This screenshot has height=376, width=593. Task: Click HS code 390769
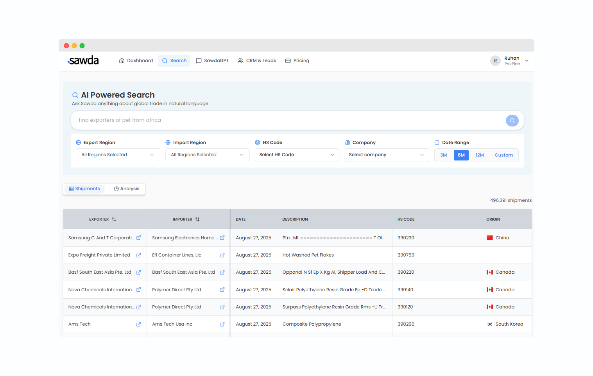tap(406, 255)
